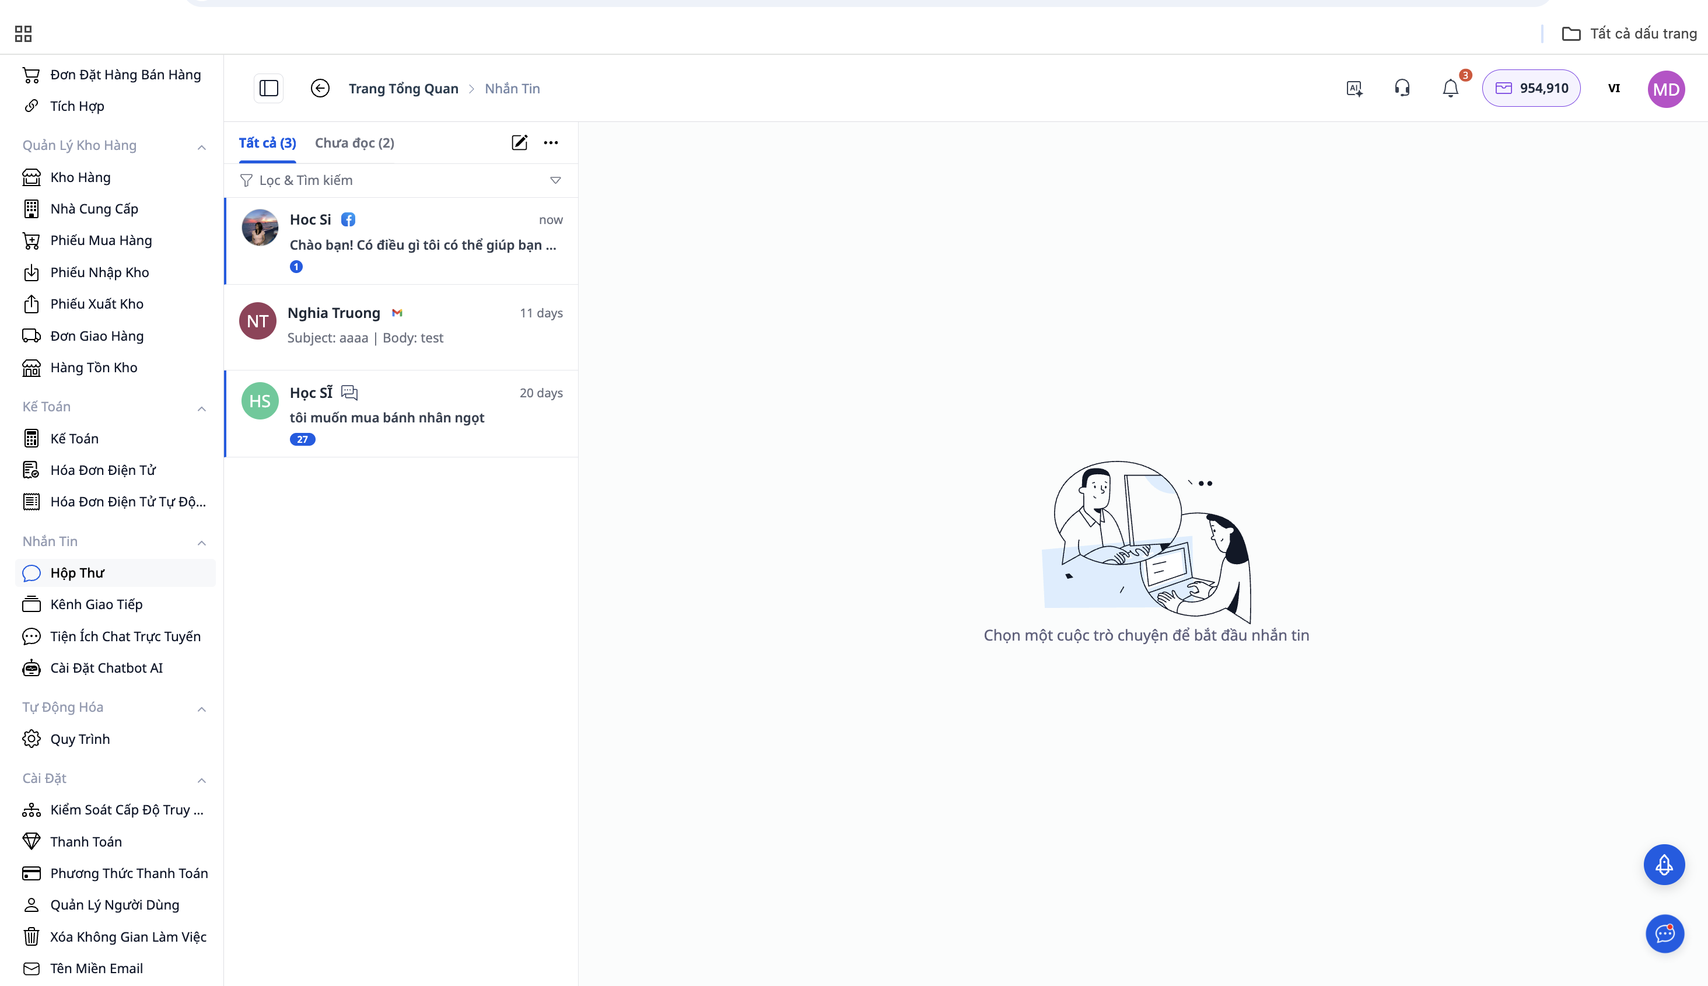1708x986 pixels.
Task: Switch language via the VI selector
Action: (x=1614, y=88)
